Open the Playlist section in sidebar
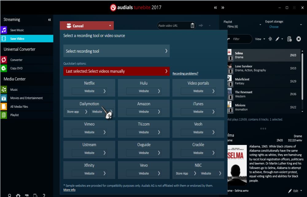The height and width of the screenshot is (197, 307). coord(27,115)
